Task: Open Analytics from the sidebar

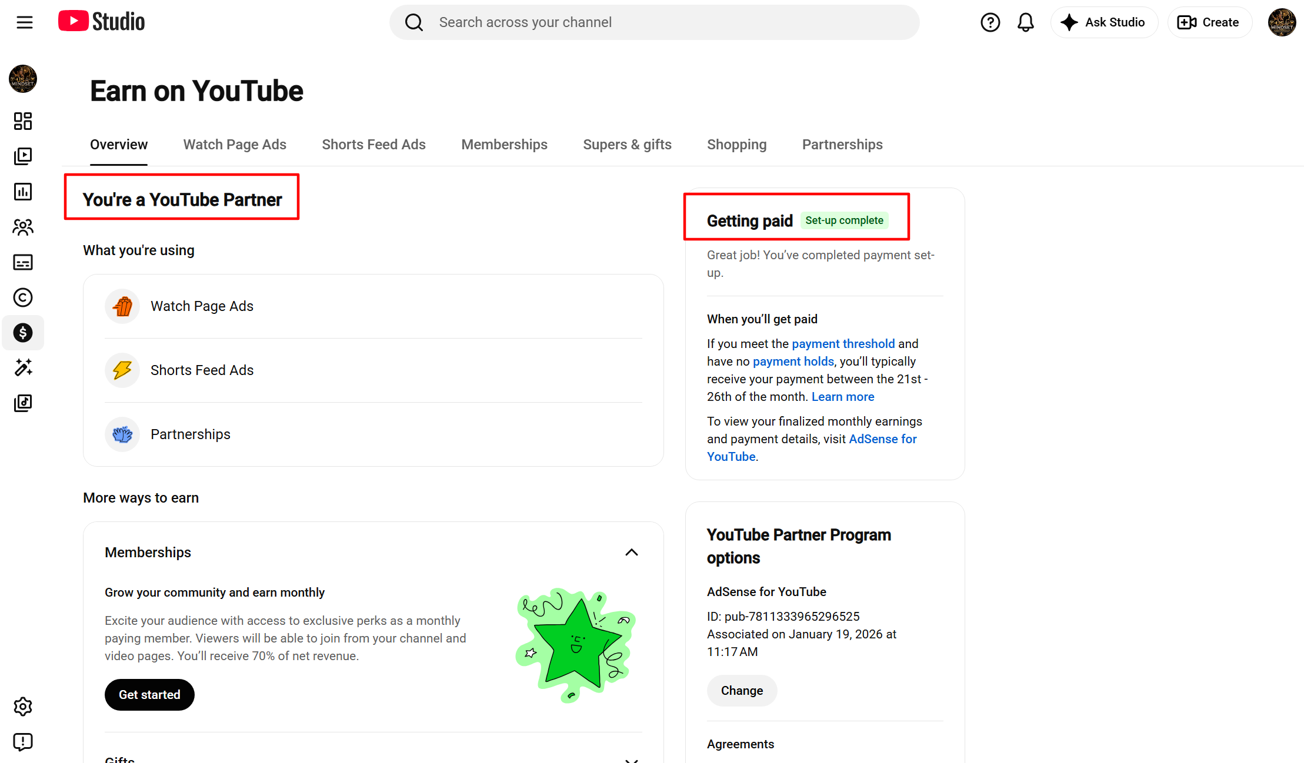Action: coord(23,192)
